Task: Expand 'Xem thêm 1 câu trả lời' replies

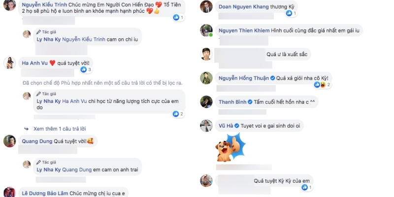Action: [x=60, y=129]
